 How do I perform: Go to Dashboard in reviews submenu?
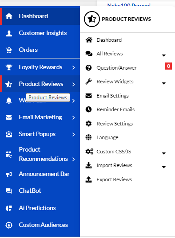tap(109, 40)
